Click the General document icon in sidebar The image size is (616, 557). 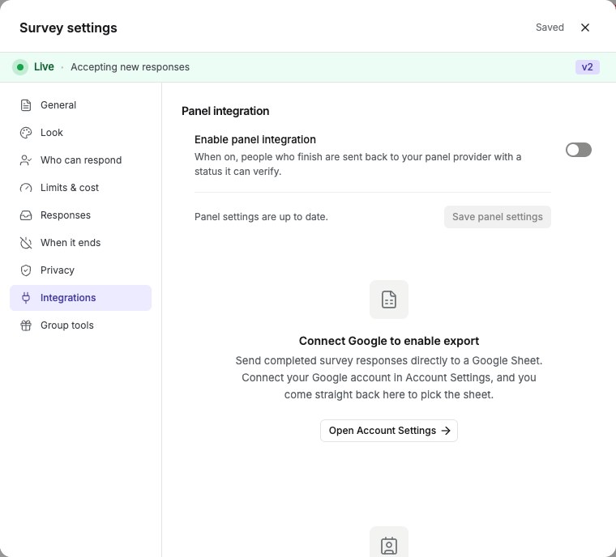[x=26, y=105]
